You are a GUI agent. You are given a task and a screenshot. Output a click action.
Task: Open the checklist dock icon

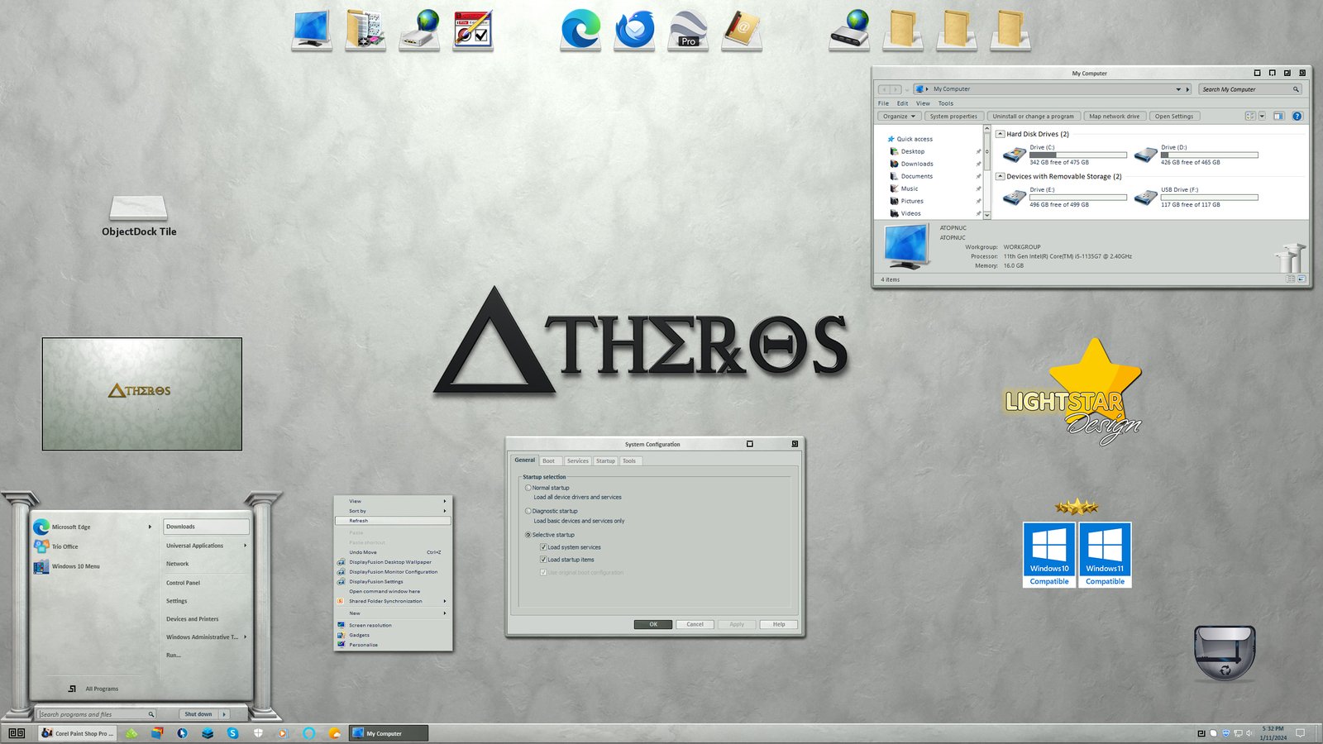click(473, 30)
